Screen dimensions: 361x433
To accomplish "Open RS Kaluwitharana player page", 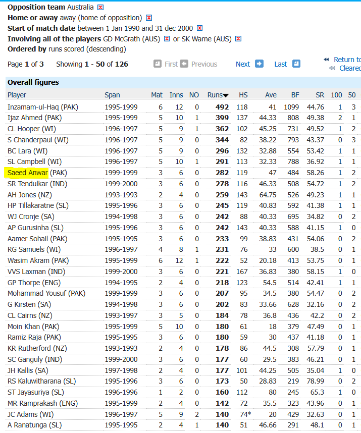I will click(x=34, y=382).
